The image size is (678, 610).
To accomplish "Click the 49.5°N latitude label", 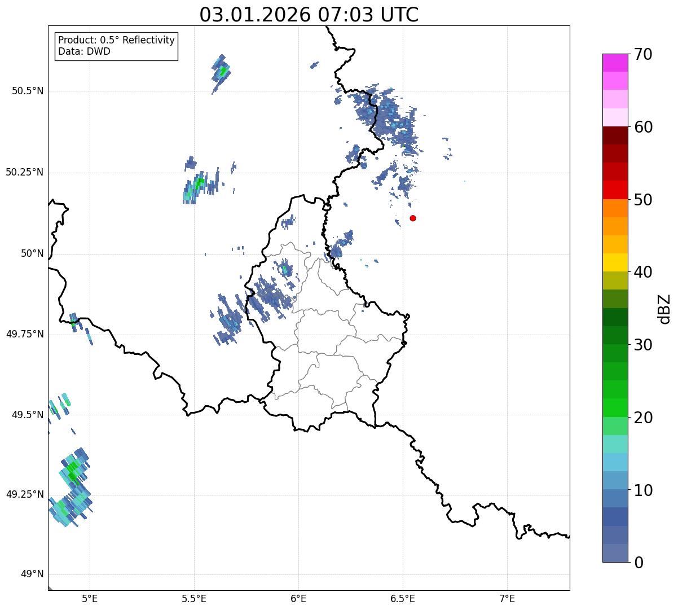I will tap(27, 415).
